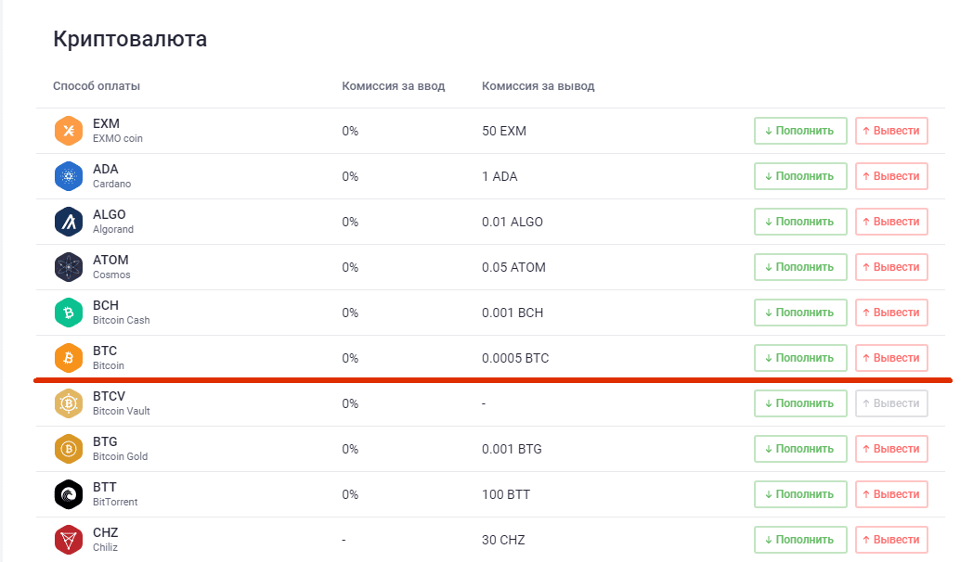
Task: Click the Комиссия за ввод column header
Action: [394, 86]
